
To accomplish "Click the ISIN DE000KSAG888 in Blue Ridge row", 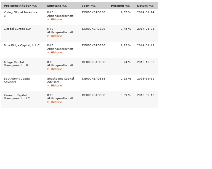I will (x=94, y=45).
